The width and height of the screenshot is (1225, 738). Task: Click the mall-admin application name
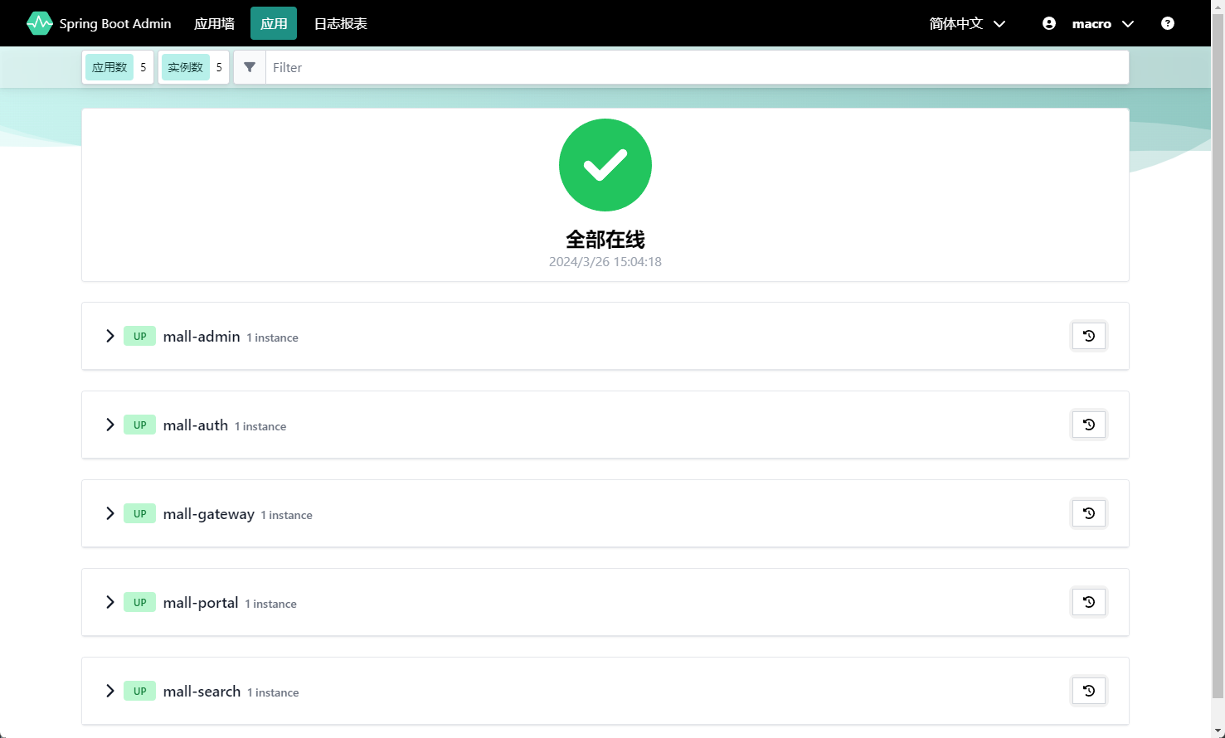coord(202,336)
